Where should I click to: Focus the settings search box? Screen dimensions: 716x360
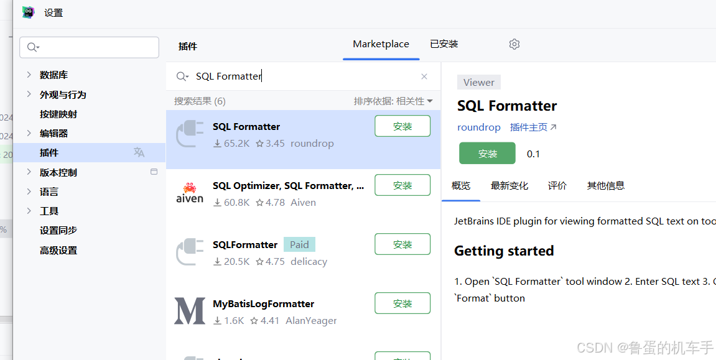[89, 47]
